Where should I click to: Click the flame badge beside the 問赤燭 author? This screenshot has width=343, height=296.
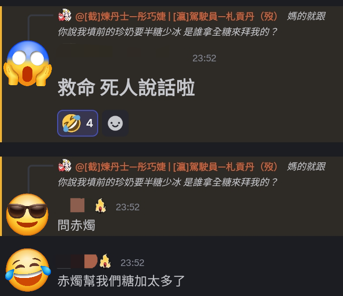(101, 206)
